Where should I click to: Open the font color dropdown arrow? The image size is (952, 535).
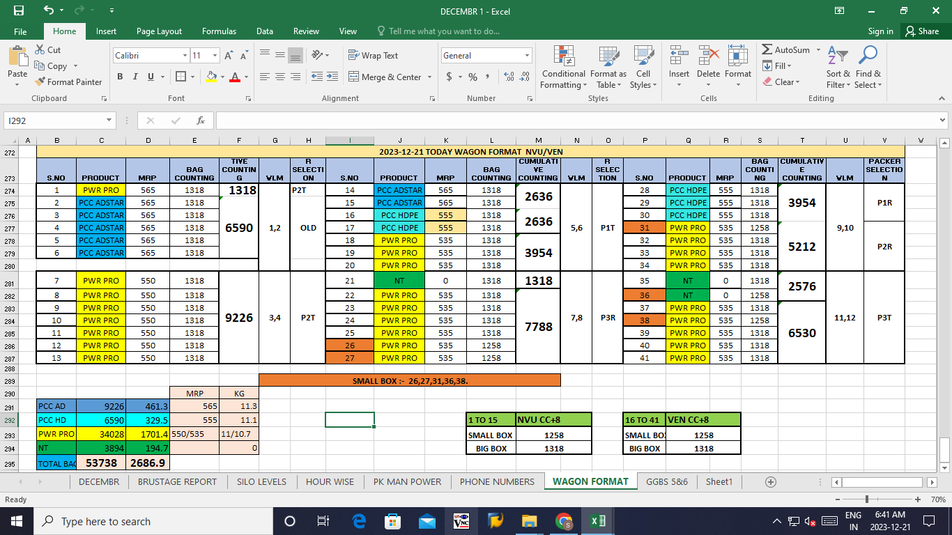click(x=246, y=77)
